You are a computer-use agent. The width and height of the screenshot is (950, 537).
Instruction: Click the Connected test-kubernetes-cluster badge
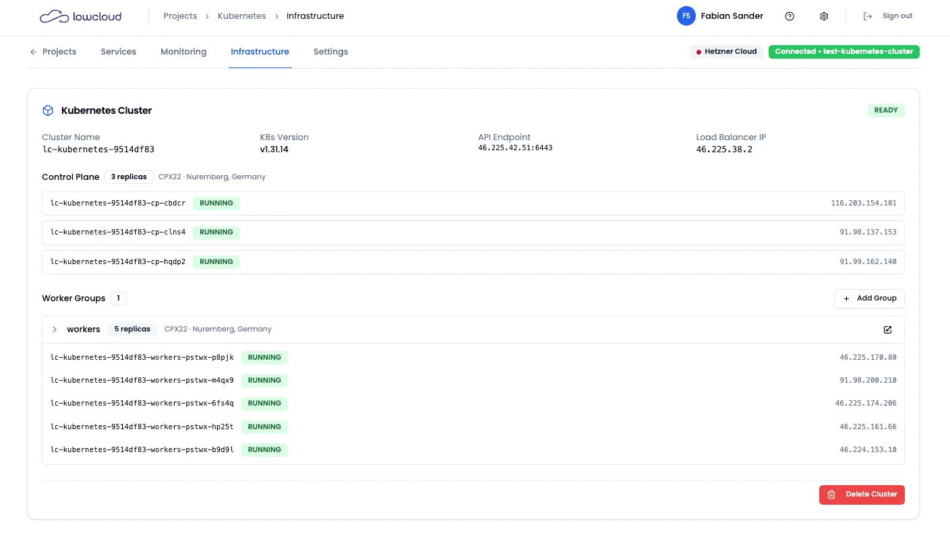[843, 52]
